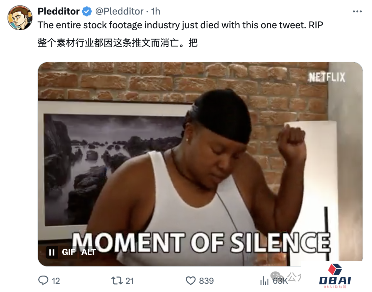Repost using the retweet arrows icon

[117, 281]
